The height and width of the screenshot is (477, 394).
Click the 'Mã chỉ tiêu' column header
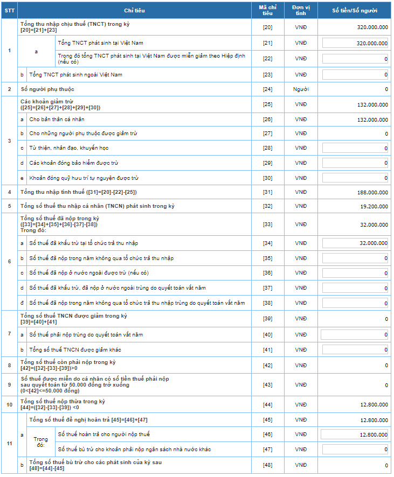(268, 10)
